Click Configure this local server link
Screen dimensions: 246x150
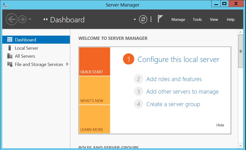pos(178,59)
